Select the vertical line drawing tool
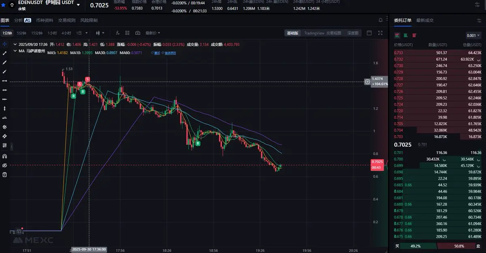The height and width of the screenshot is (253, 486). [x=4, y=108]
